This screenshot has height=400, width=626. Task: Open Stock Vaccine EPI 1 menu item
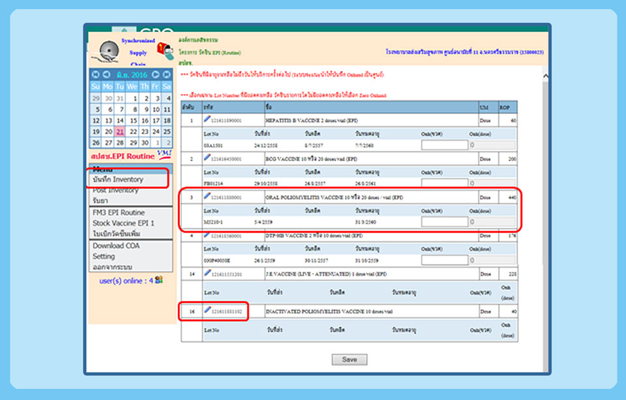[123, 223]
